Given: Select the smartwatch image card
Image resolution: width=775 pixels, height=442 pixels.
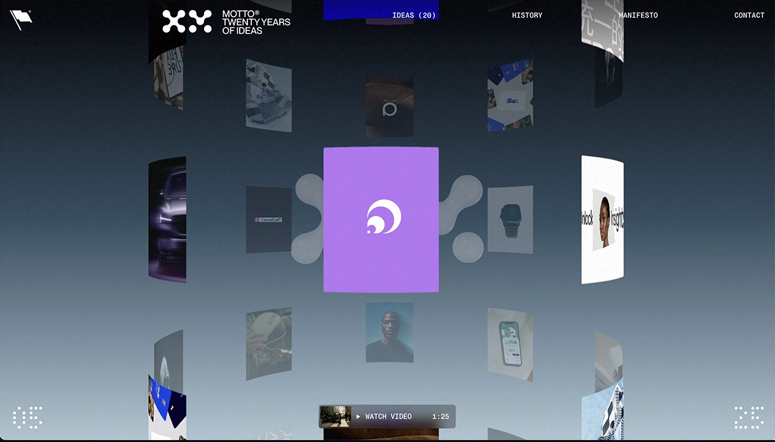Looking at the screenshot, I should 510,220.
